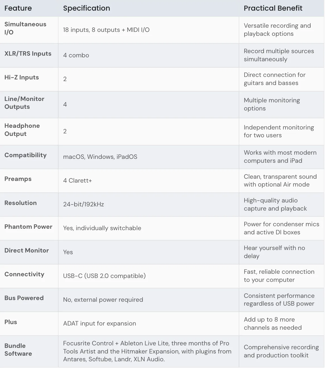
Task: Select the 'ADAT input for expansion' cell
Action: (x=99, y=324)
